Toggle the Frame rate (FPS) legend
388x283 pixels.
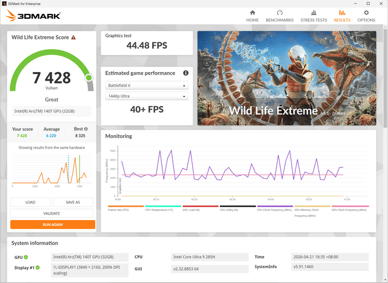click(x=125, y=208)
